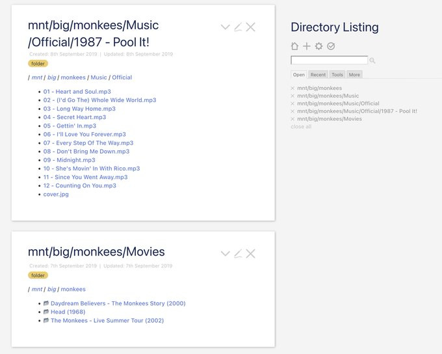Navigate to mnt/big/monkees/Music/Official in open list
The width and height of the screenshot is (442, 354).
[x=338, y=103]
